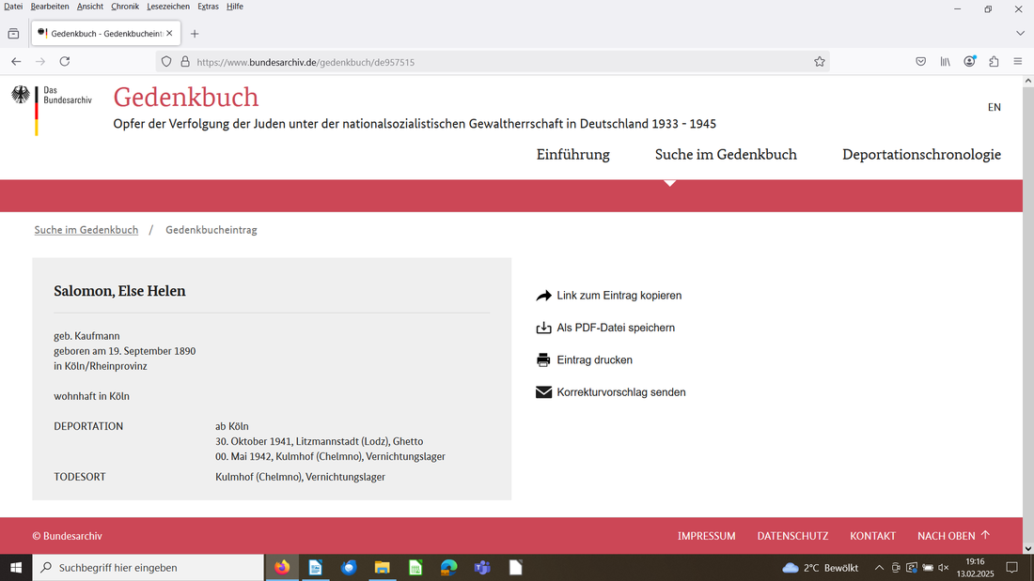Open the Deportationschronologie navigation item
1034x581 pixels.
click(921, 155)
